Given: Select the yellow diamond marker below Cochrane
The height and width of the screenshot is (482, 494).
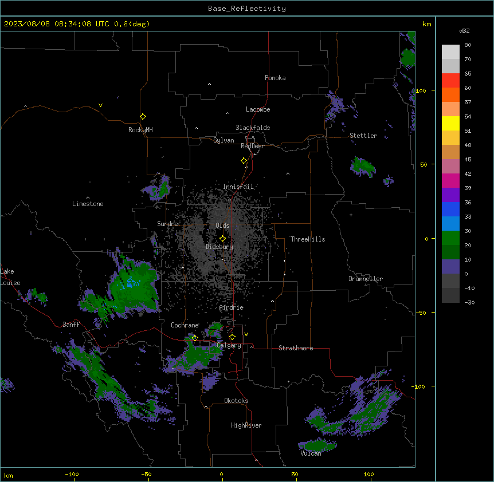Looking at the screenshot, I should [x=195, y=338].
